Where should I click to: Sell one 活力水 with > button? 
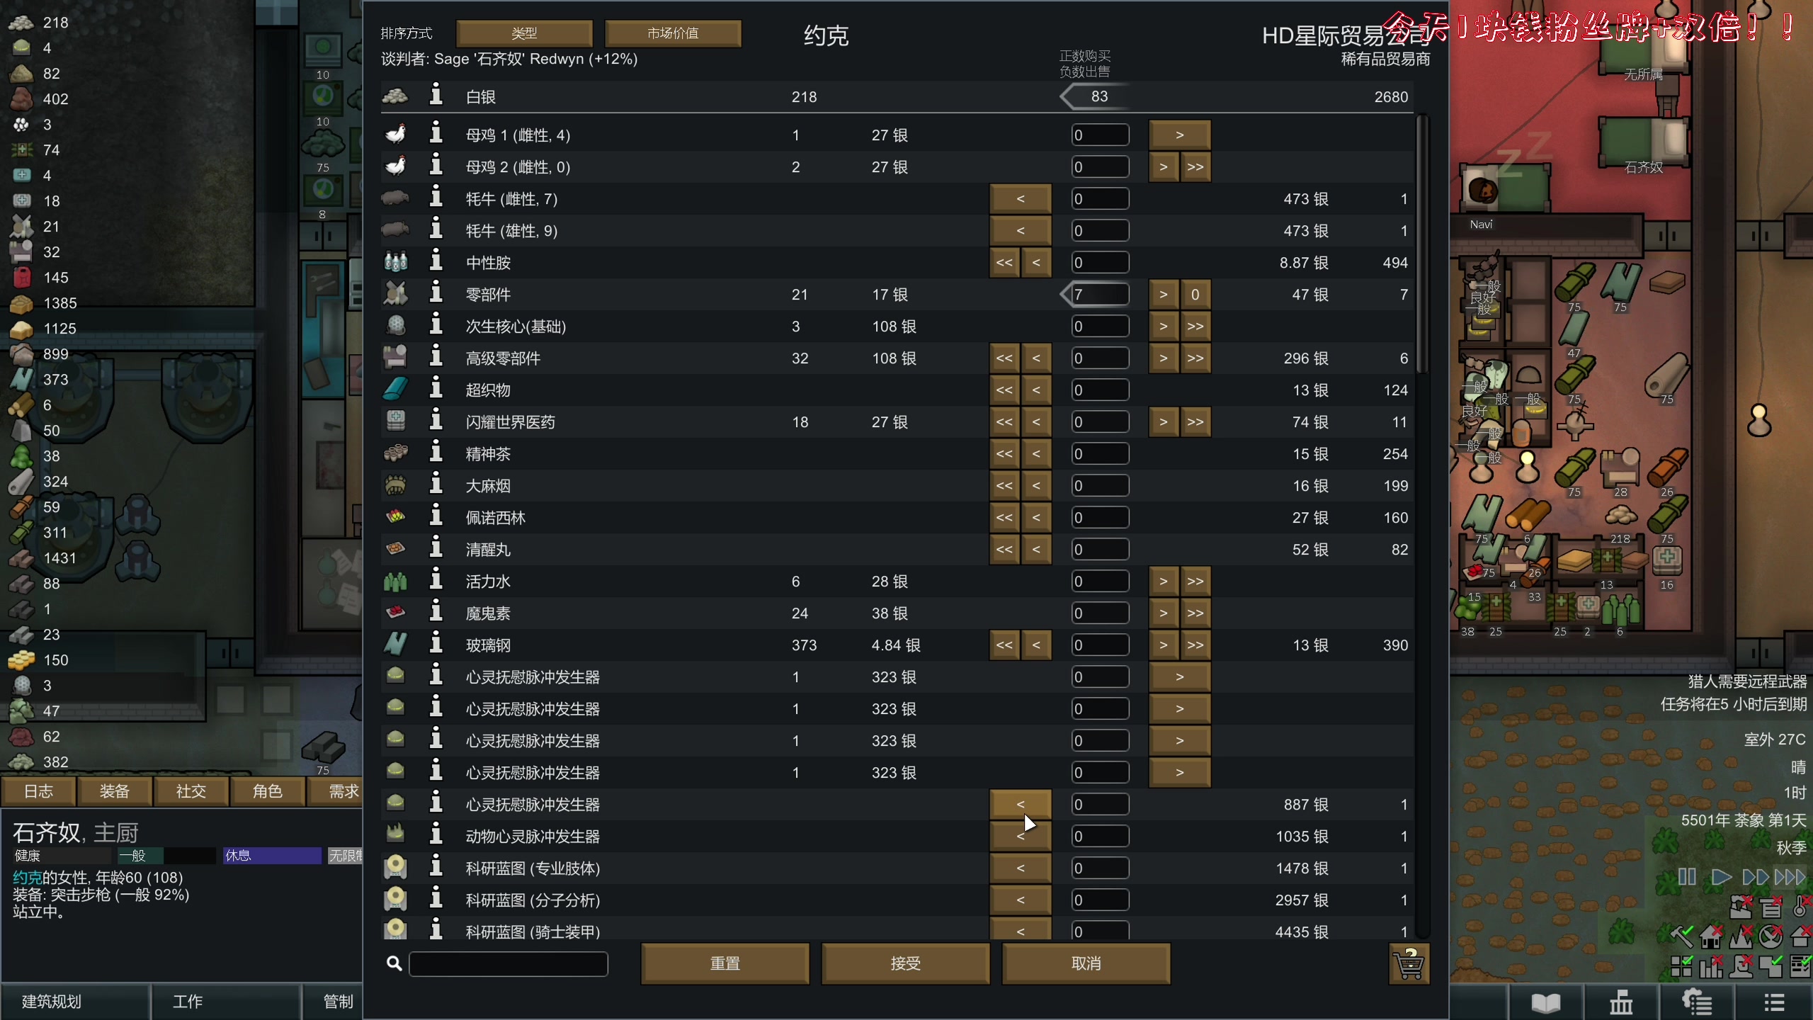click(x=1164, y=581)
